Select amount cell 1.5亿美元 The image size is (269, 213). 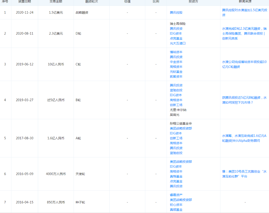click(x=56, y=13)
